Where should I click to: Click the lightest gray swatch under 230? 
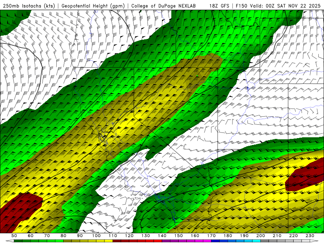pos(306,241)
